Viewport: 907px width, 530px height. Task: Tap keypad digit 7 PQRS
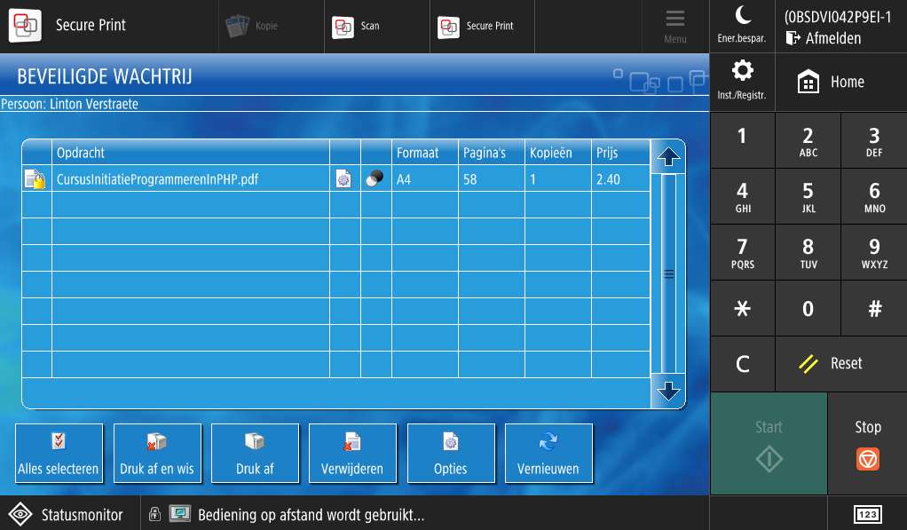742,253
